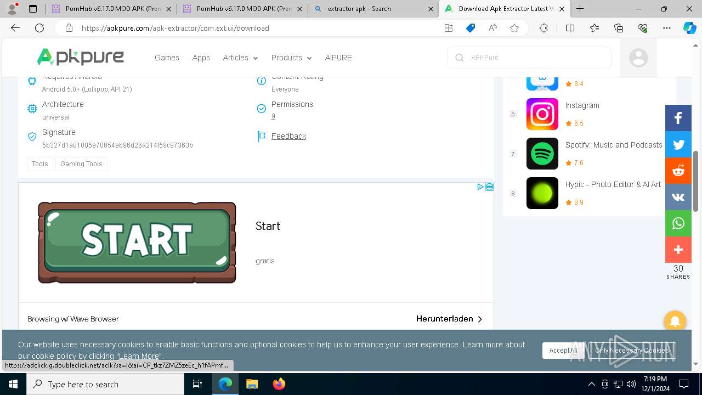Open File Explorer from the taskbar
The image size is (702, 395).
tap(252, 384)
